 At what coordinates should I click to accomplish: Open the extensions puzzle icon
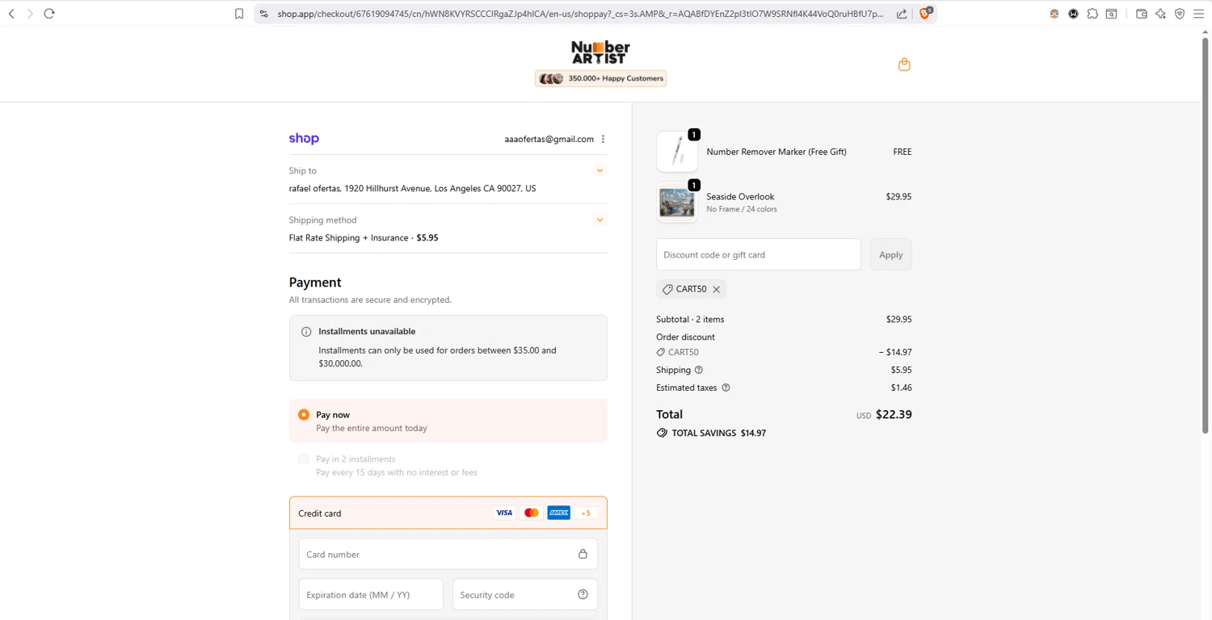coord(1092,14)
